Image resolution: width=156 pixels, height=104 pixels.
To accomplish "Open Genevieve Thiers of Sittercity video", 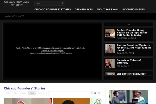I will pyautogui.click(x=129, y=62).
